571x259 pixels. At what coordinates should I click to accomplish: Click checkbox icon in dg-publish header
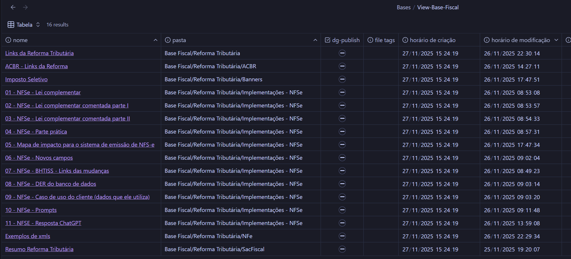coord(327,40)
